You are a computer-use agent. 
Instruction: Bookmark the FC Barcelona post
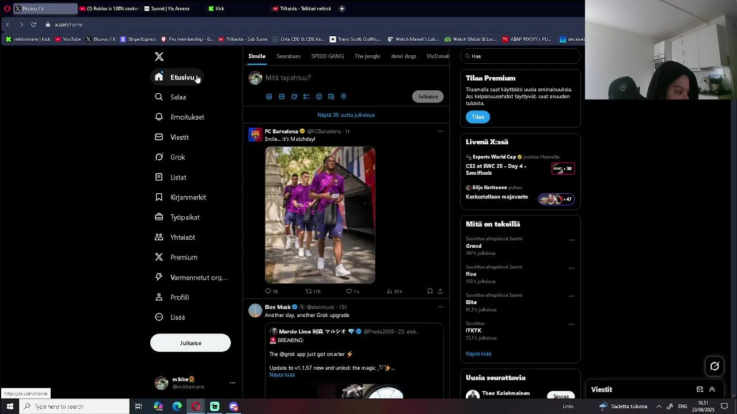[430, 292]
